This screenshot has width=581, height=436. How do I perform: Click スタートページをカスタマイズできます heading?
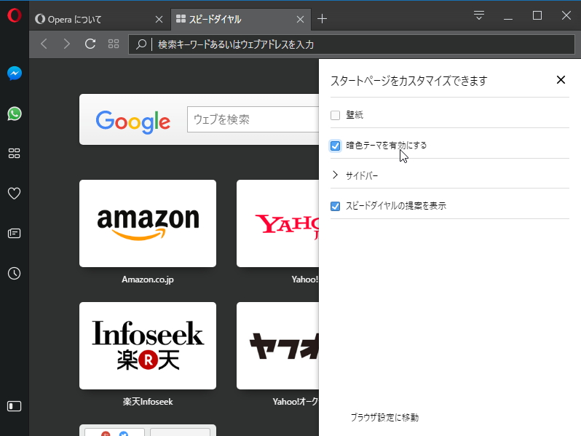[x=408, y=81]
